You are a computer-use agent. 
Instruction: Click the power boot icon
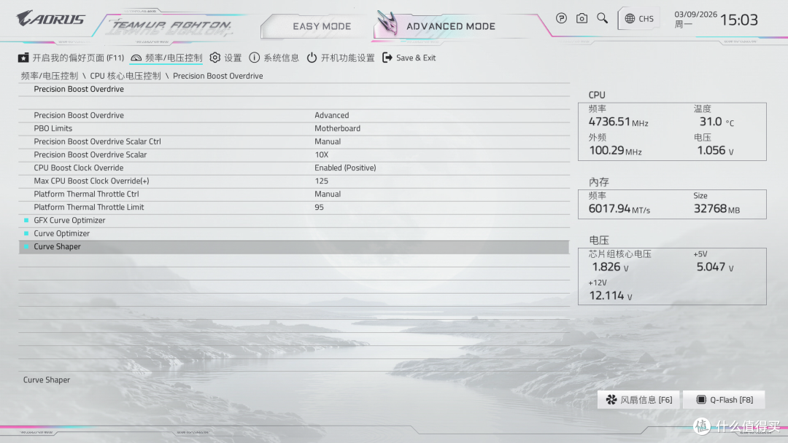tap(312, 58)
